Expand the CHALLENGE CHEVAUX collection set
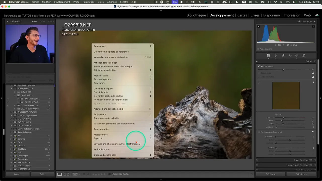 [x=11, y=112]
